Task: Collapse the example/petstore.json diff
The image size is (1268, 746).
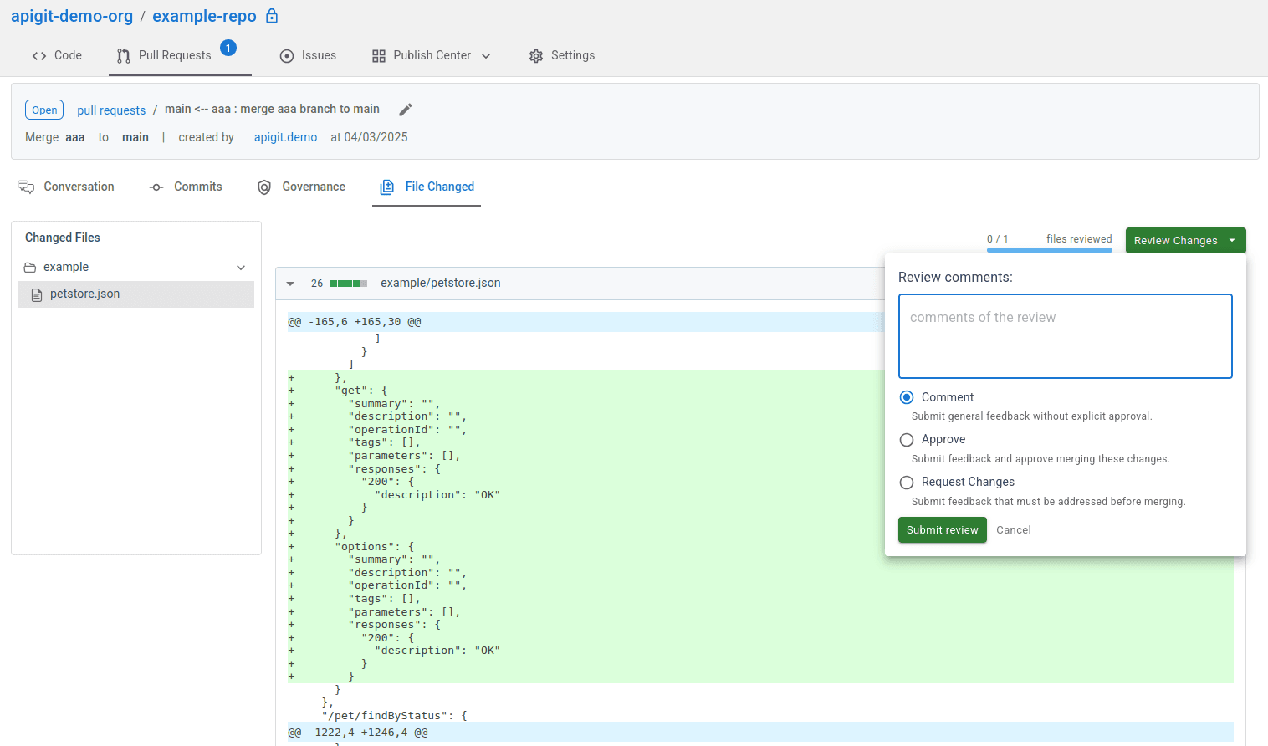Action: pos(290,284)
